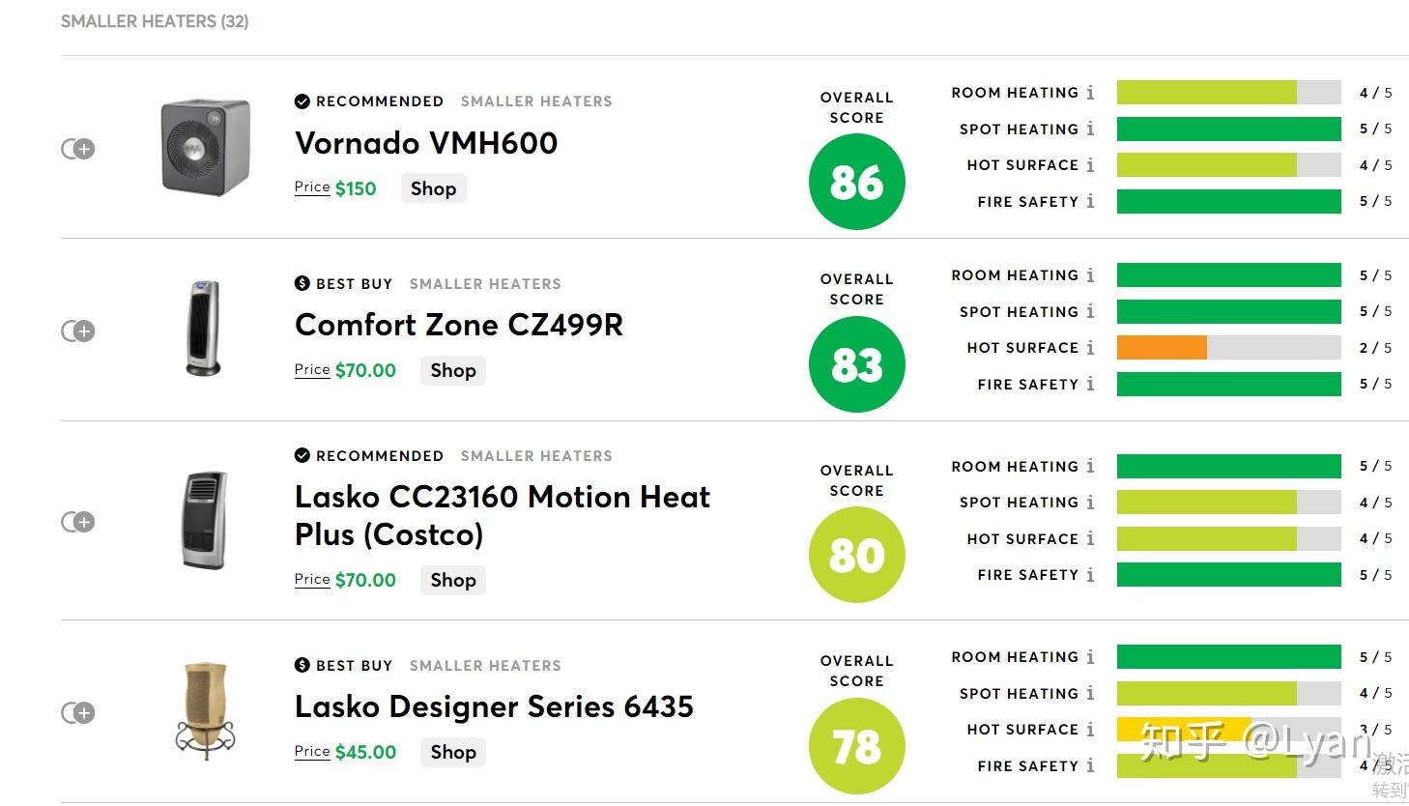Click Price link under Comfort Zone CZ499R
This screenshot has width=1409, height=806.
pyautogui.click(x=312, y=369)
